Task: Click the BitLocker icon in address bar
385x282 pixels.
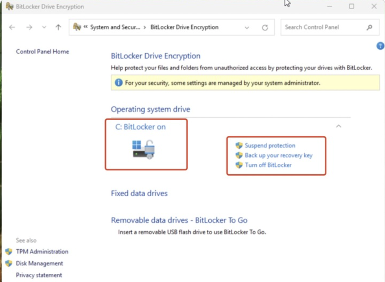Action: [77, 27]
